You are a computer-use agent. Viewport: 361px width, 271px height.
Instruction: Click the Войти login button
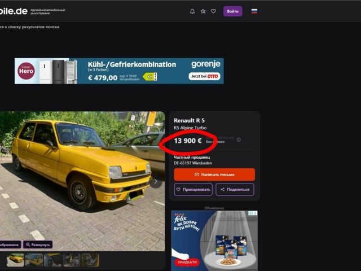233,11
